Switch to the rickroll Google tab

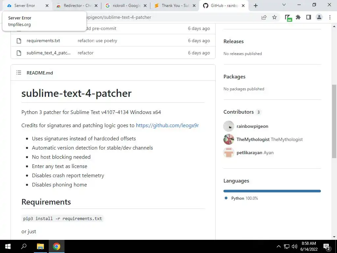pos(126,6)
